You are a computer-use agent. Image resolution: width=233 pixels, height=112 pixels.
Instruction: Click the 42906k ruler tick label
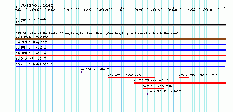tap(156, 10)
